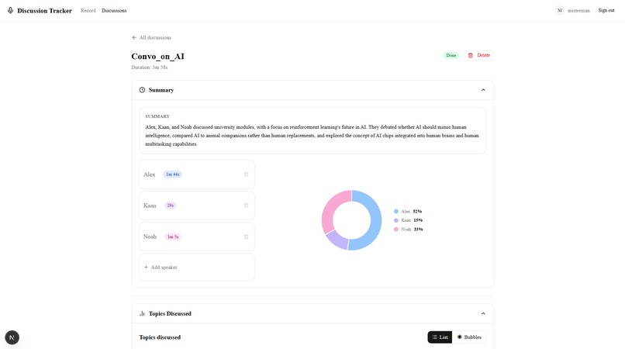Click the purple Kaan segment of donut chart
This screenshot has width=625, height=349.
click(x=336, y=240)
